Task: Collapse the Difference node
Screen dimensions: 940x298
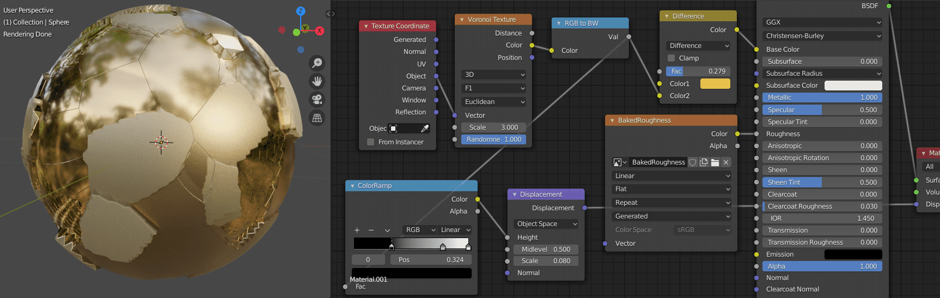Action: (x=667, y=16)
